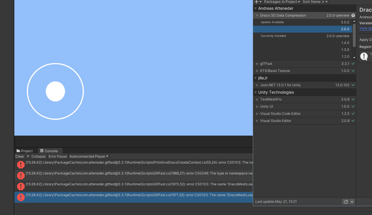The width and height of the screenshot is (372, 215).
Task: Click the checkmark icon next to Visual Studio Editor
Action: click(353, 120)
